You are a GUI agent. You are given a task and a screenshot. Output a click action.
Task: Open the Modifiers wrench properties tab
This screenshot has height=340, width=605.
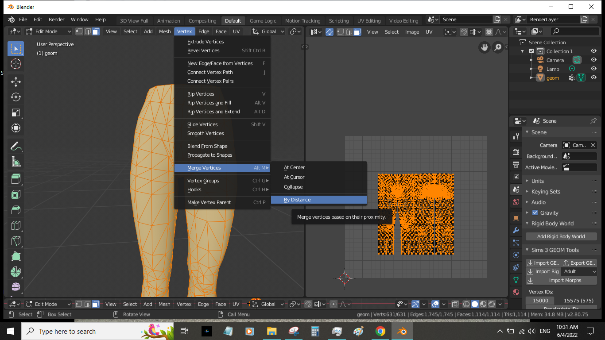click(x=516, y=230)
